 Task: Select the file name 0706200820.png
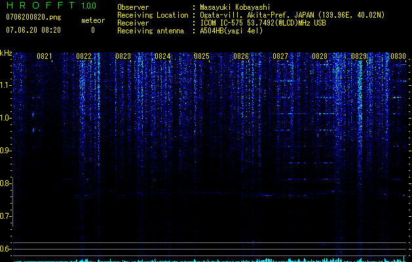pyautogui.click(x=33, y=17)
